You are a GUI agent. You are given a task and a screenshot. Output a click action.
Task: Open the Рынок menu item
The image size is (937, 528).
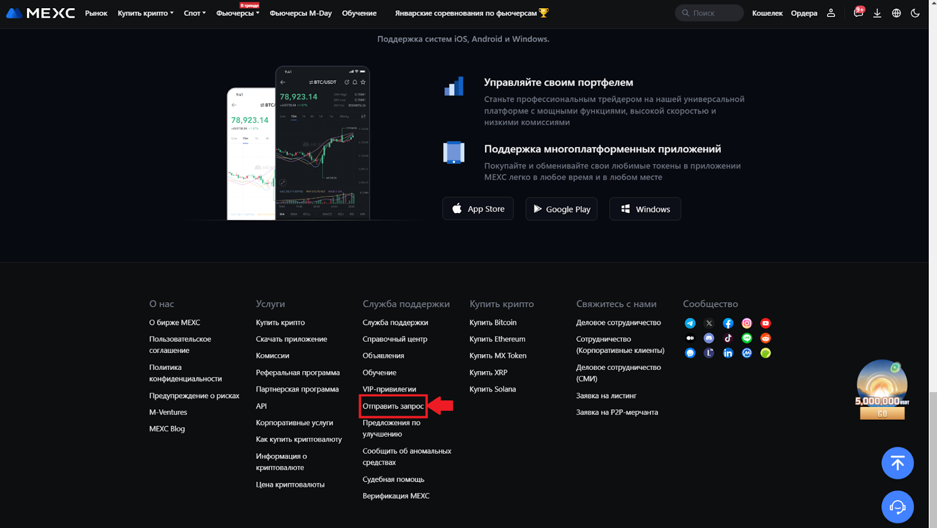point(96,13)
